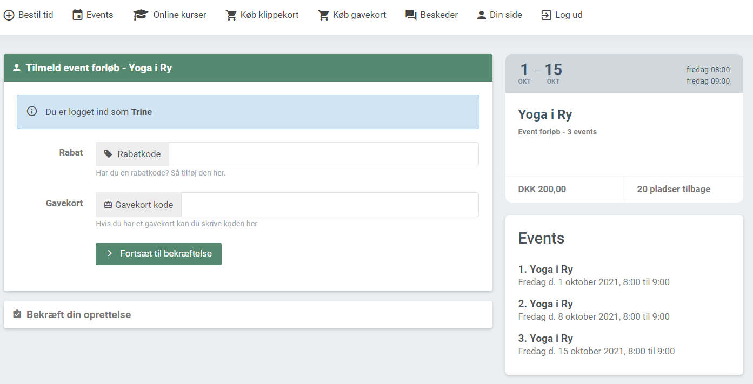Image resolution: width=753 pixels, height=384 pixels.
Task: Expand the Bekræft din oprettelse section
Action: pos(78,314)
